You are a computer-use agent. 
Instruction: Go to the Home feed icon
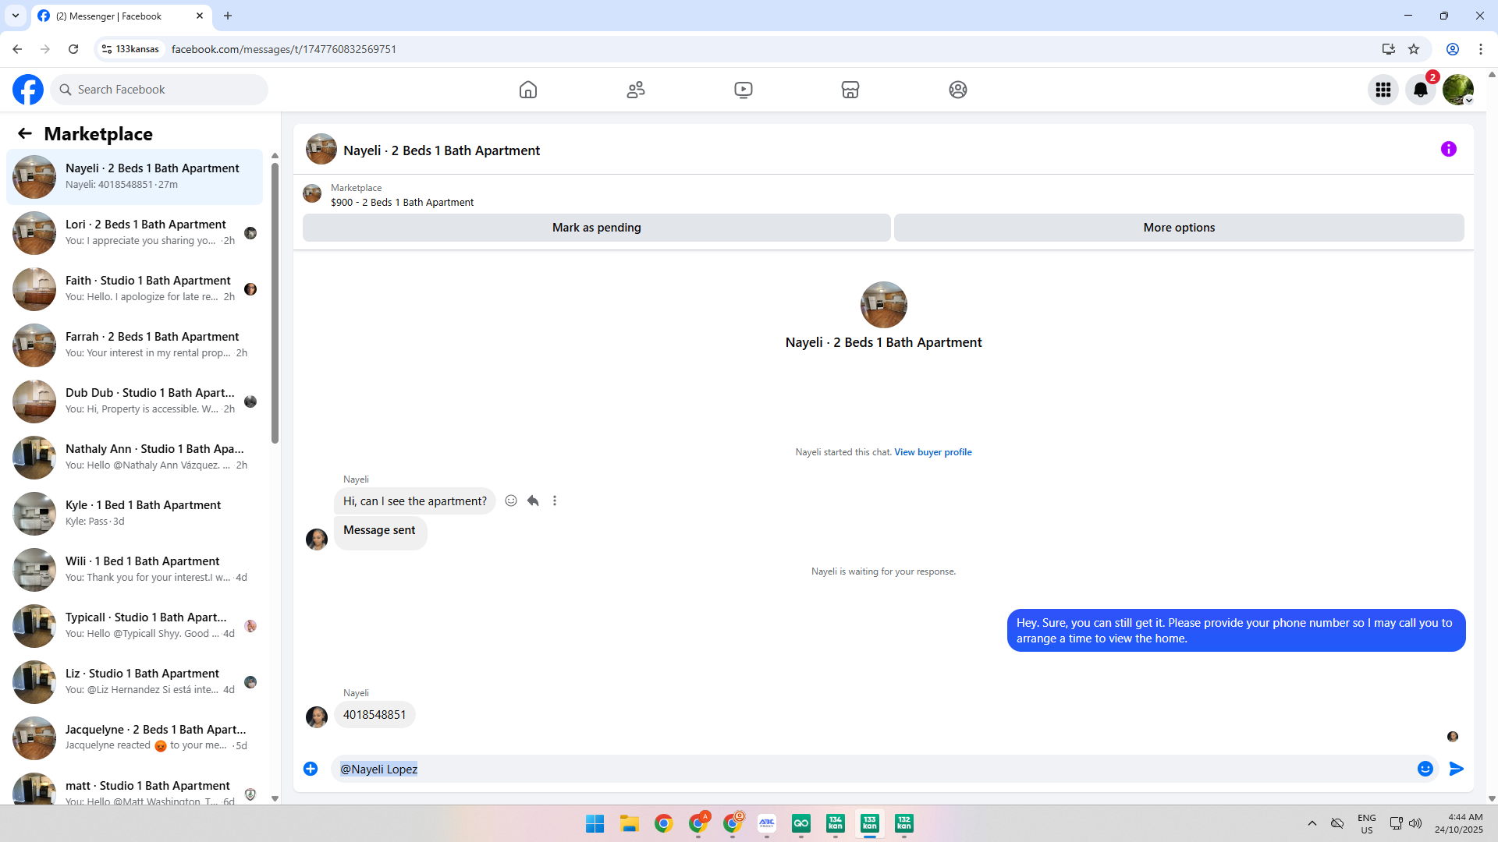coord(528,90)
